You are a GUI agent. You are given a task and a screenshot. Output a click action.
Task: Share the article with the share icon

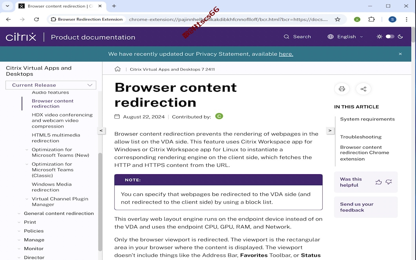coord(363,89)
